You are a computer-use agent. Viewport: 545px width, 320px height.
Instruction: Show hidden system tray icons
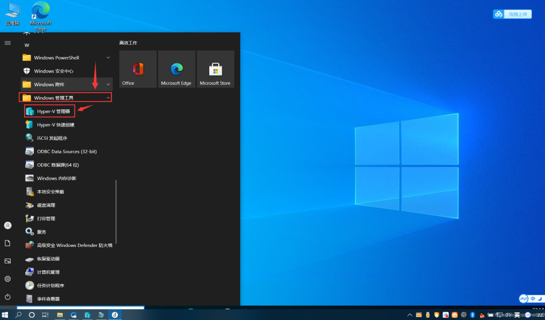410,315
